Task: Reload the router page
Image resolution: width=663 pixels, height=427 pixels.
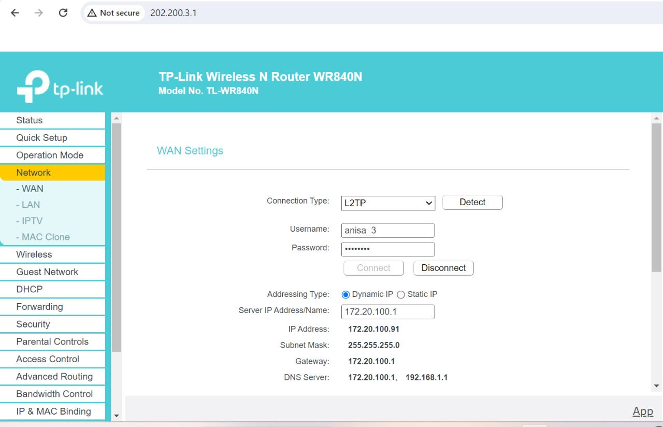Action: click(63, 13)
